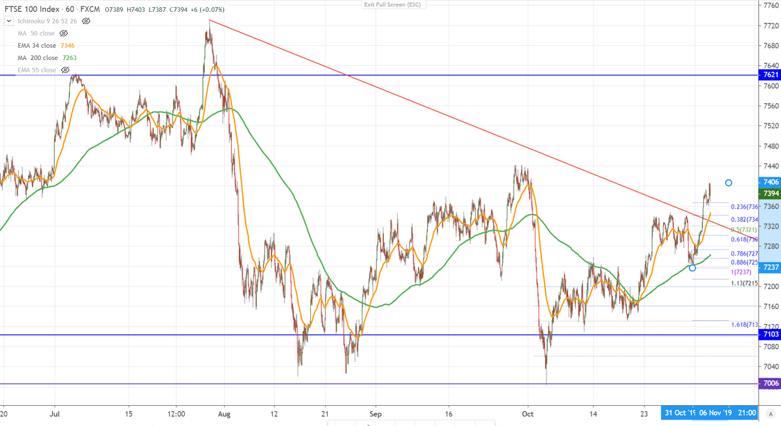Click the 7406 blue price label
The image size is (781, 426).
(770, 182)
